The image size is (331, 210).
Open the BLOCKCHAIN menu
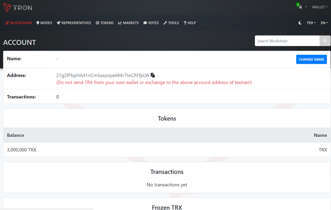point(19,23)
